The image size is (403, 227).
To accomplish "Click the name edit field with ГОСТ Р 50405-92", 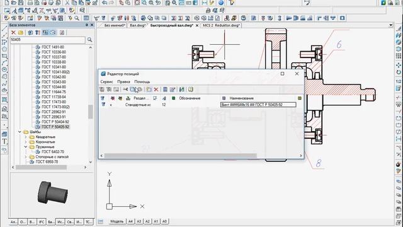I will (258, 105).
